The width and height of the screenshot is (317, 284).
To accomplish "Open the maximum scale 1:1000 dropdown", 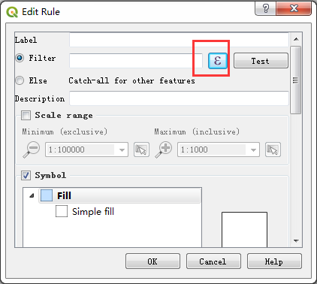I will (x=219, y=150).
